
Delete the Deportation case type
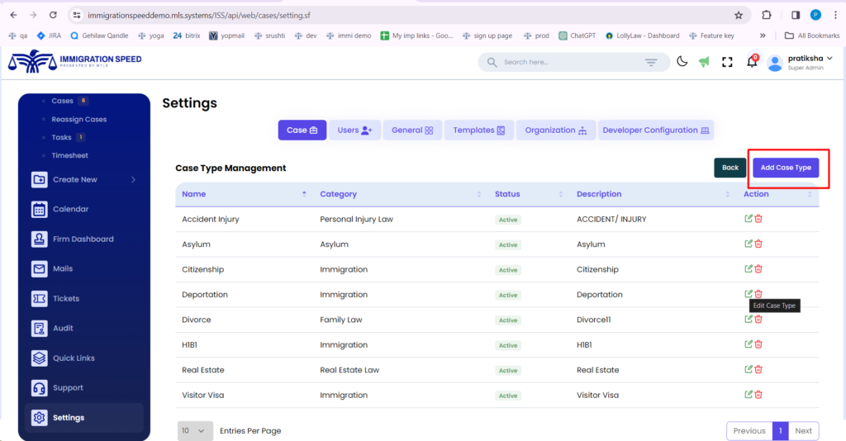coord(758,294)
